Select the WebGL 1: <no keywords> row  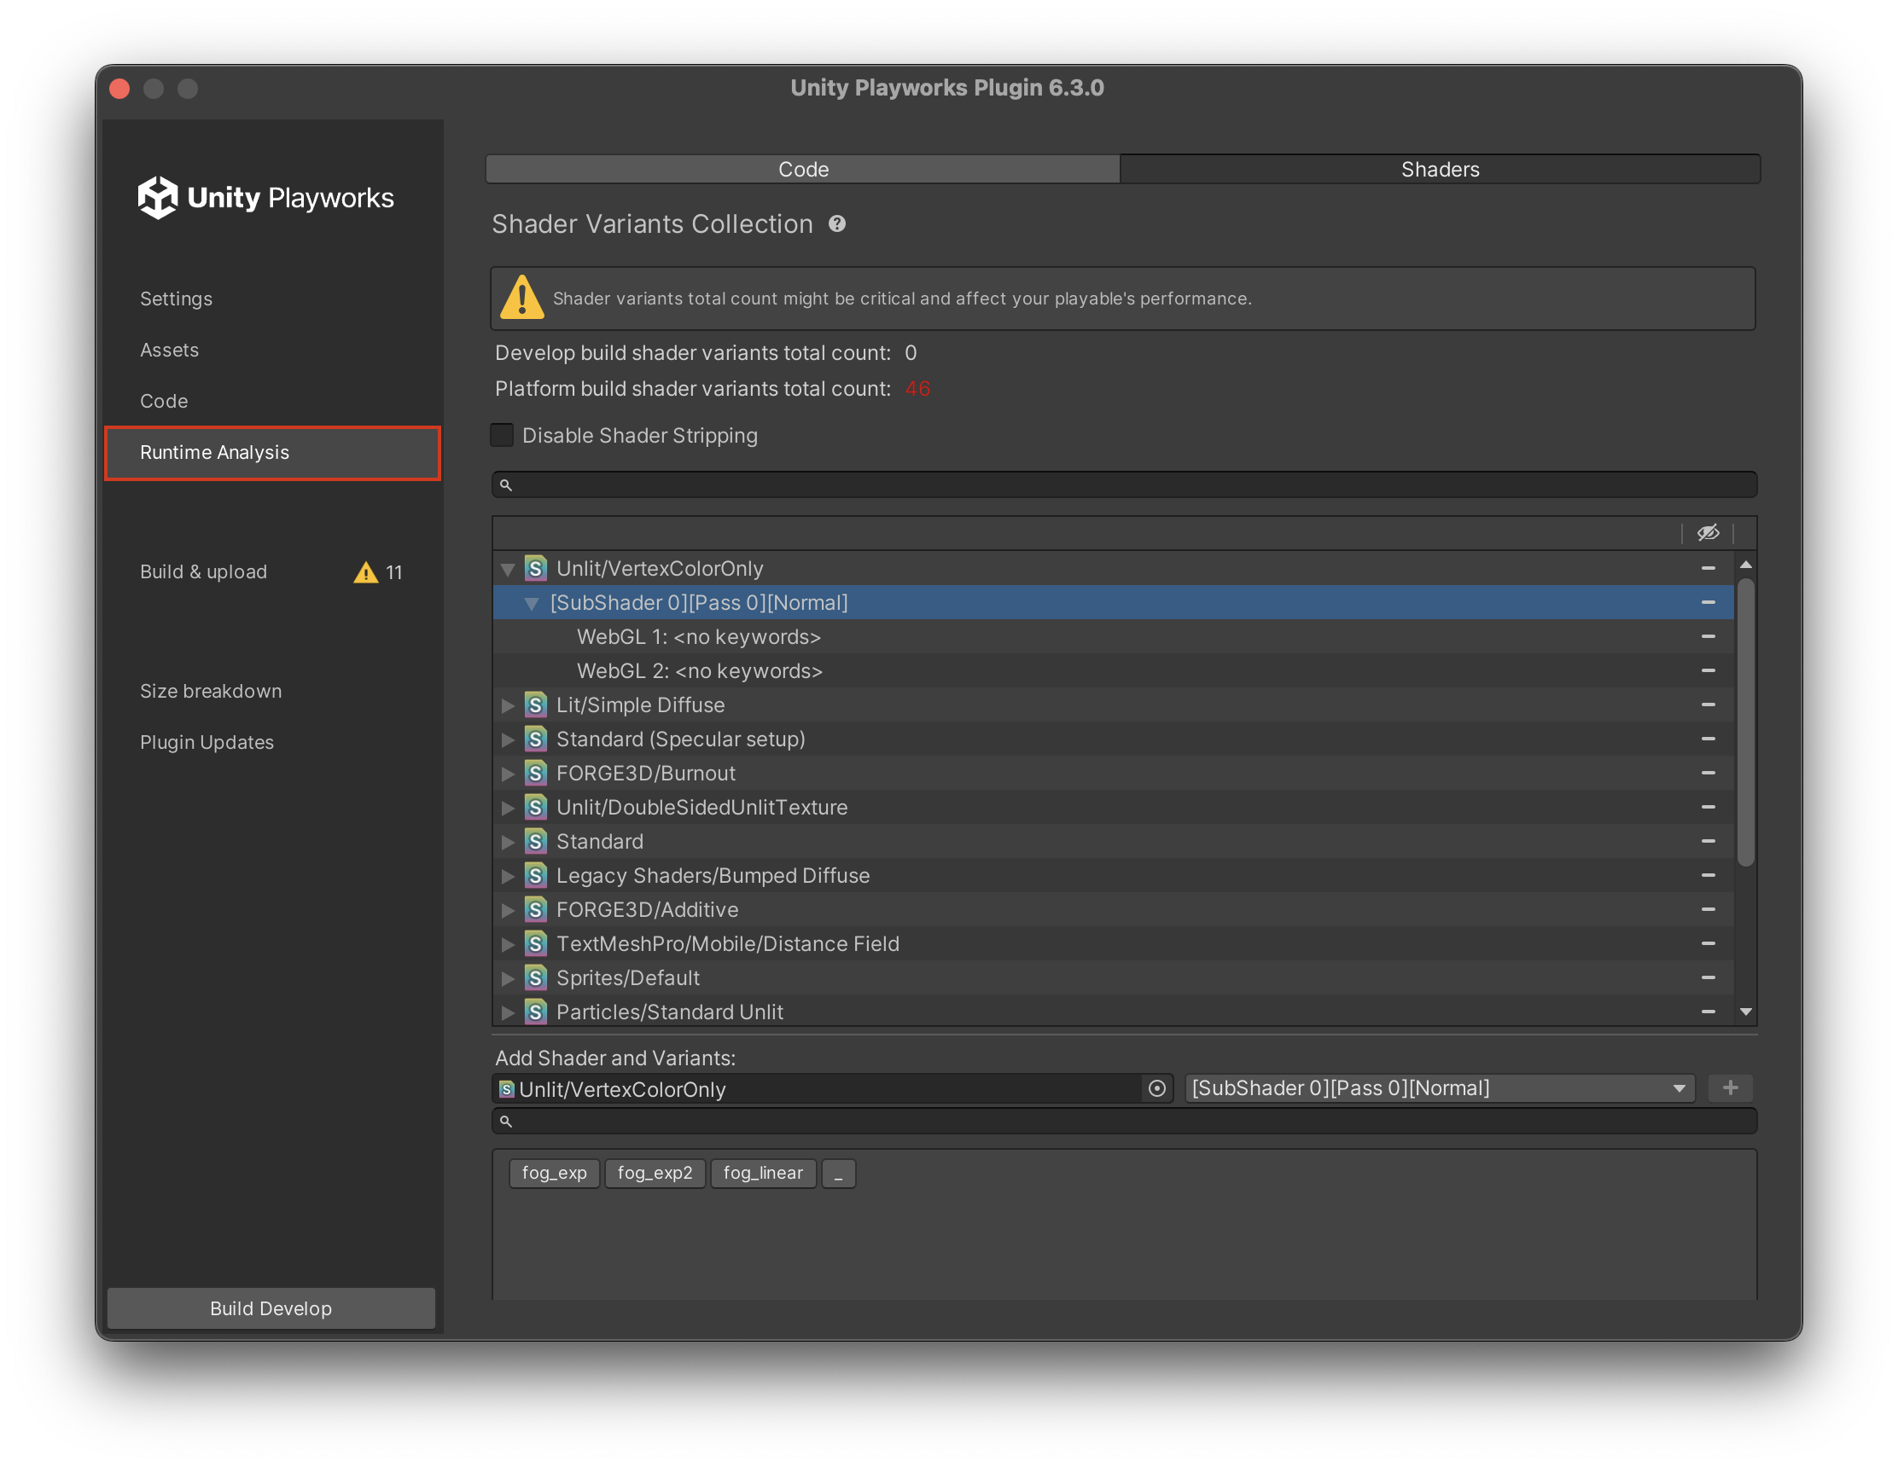1112,636
